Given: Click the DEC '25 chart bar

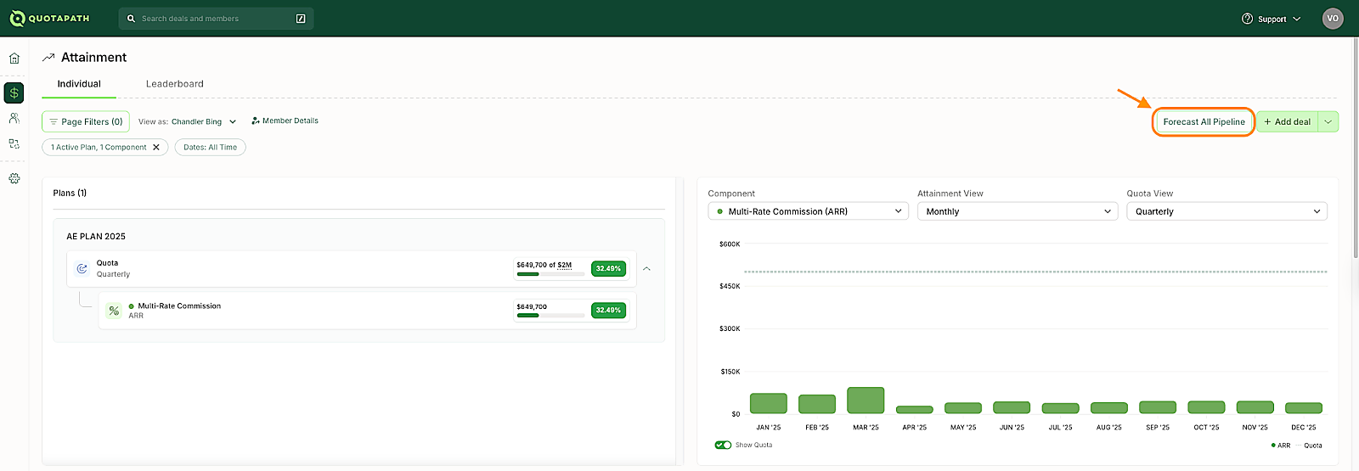Looking at the screenshot, I should coord(1304,408).
